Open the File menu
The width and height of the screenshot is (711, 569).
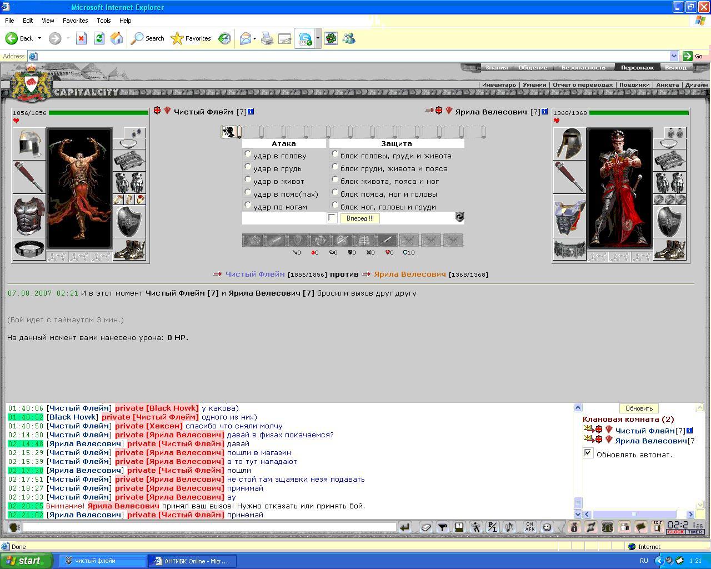pos(9,21)
